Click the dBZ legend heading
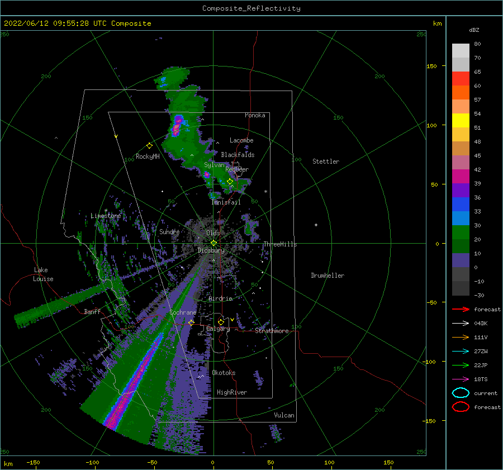This screenshot has height=470, width=503. pos(474,30)
